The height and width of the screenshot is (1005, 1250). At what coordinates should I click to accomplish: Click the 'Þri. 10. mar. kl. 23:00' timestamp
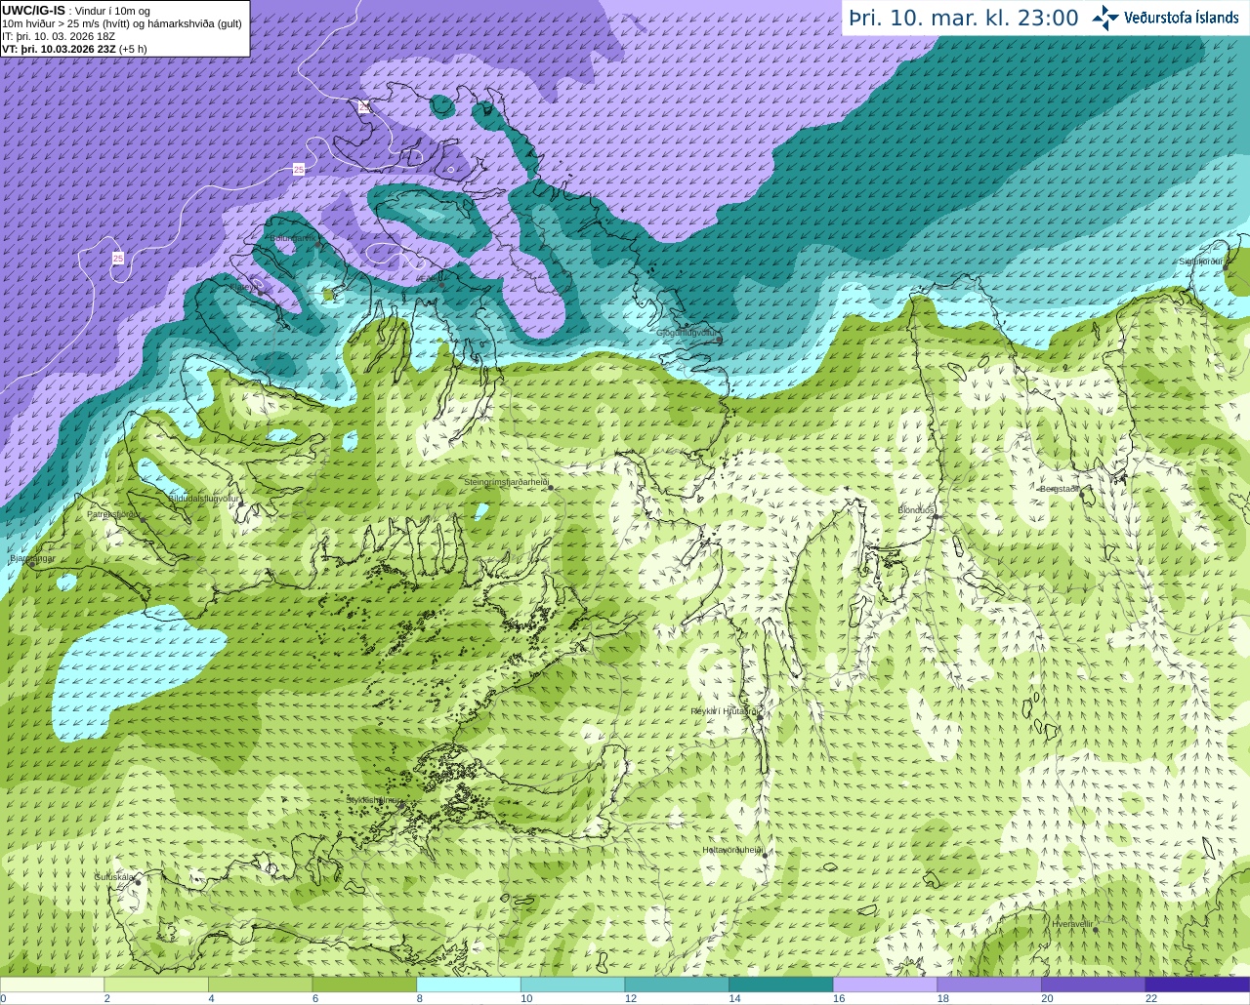pyautogui.click(x=963, y=18)
